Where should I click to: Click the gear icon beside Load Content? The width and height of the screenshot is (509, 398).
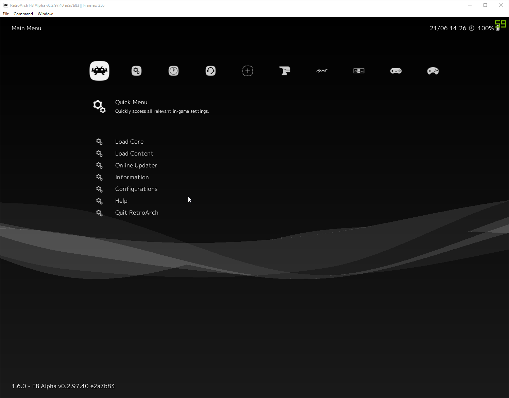99,153
